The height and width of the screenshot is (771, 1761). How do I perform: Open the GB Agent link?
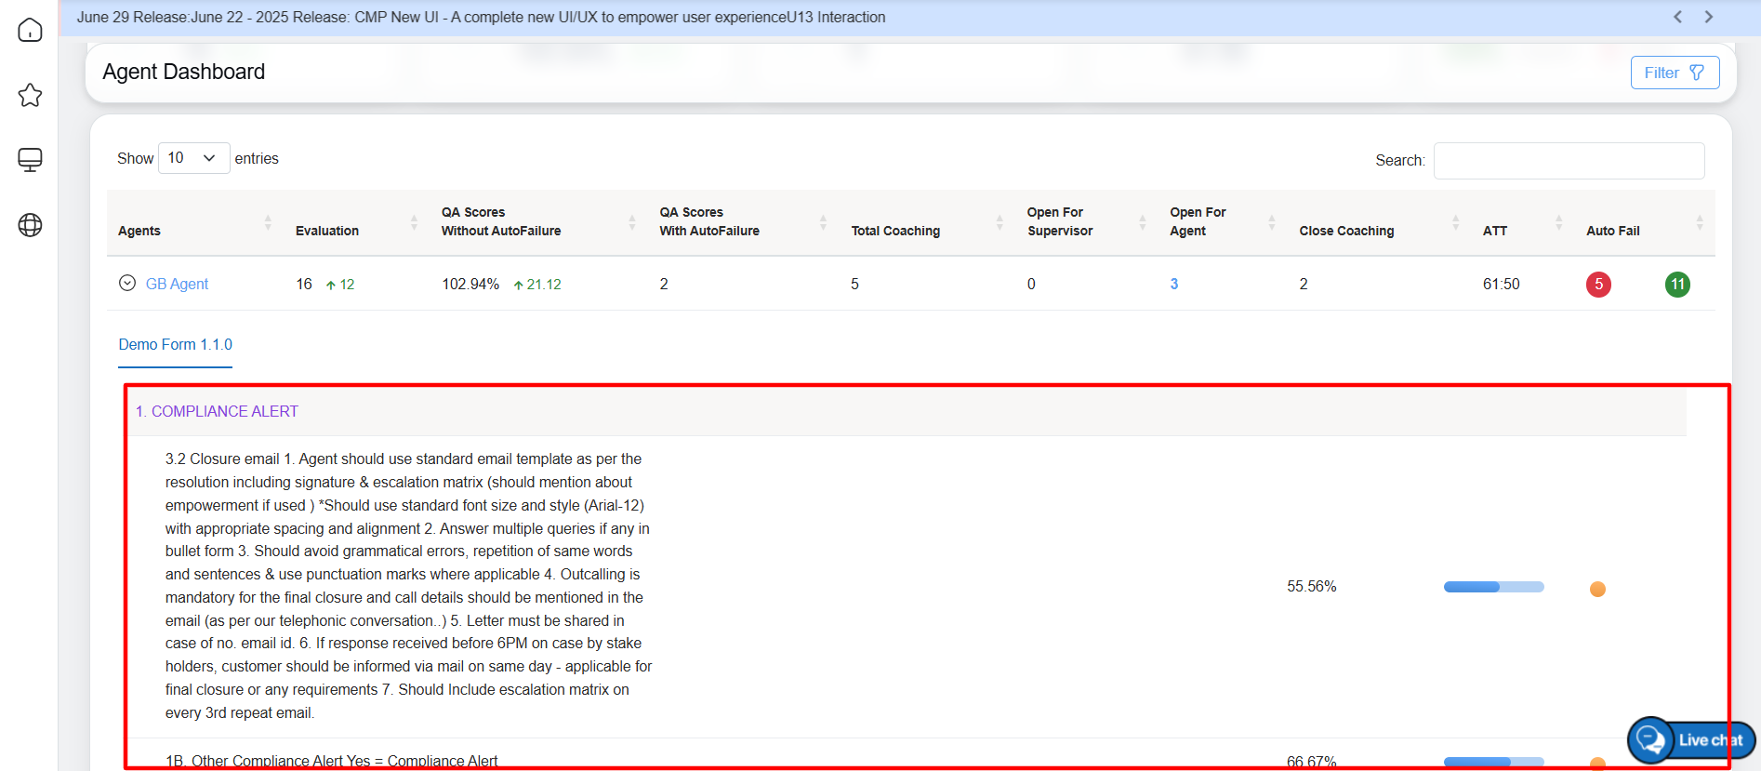click(177, 285)
